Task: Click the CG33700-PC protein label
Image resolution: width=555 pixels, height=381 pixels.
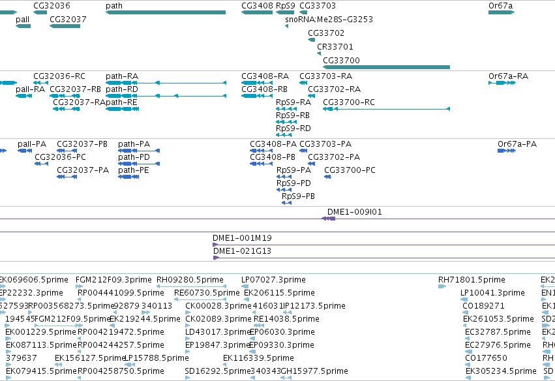Action: [350, 170]
